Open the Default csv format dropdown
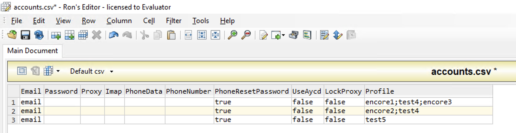 pos(111,72)
